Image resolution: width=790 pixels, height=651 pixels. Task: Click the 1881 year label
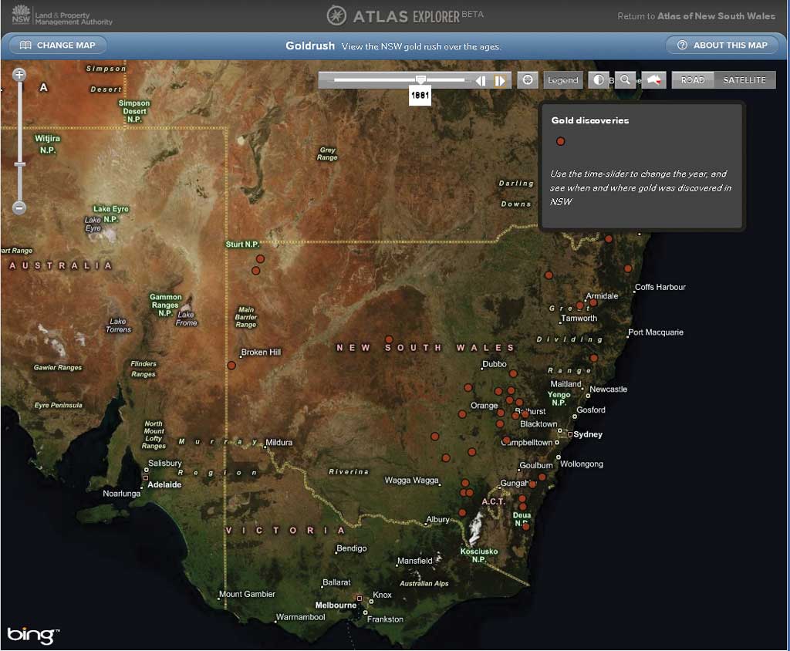[x=420, y=95]
